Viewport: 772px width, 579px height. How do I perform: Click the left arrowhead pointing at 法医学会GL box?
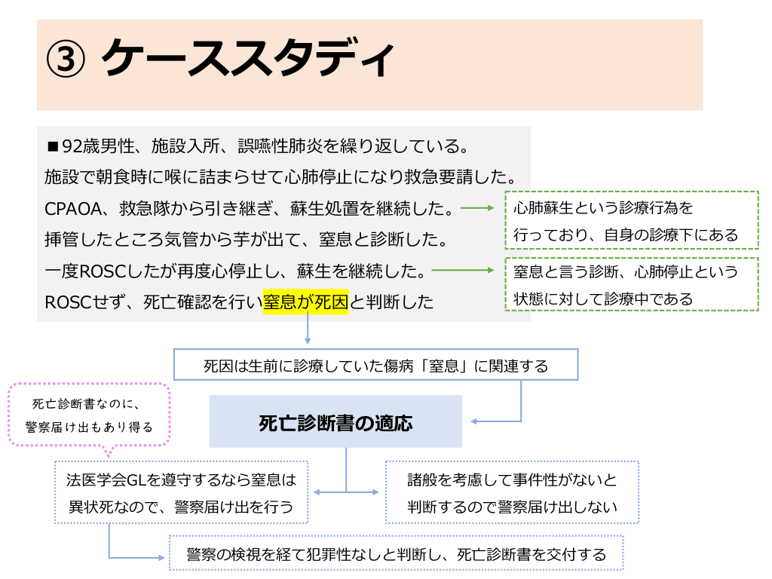coord(318,492)
